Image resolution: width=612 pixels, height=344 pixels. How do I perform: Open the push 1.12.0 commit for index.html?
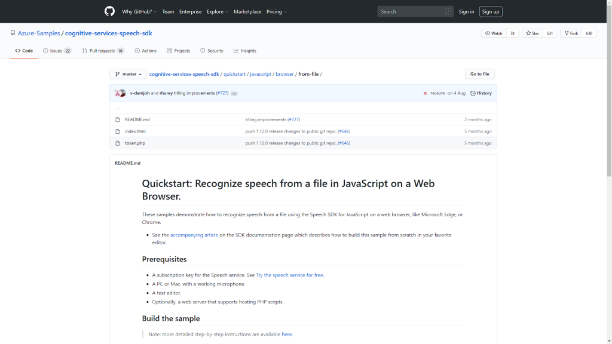291,131
